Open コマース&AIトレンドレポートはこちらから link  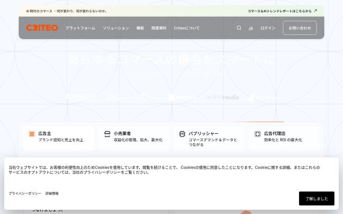[x=280, y=11]
